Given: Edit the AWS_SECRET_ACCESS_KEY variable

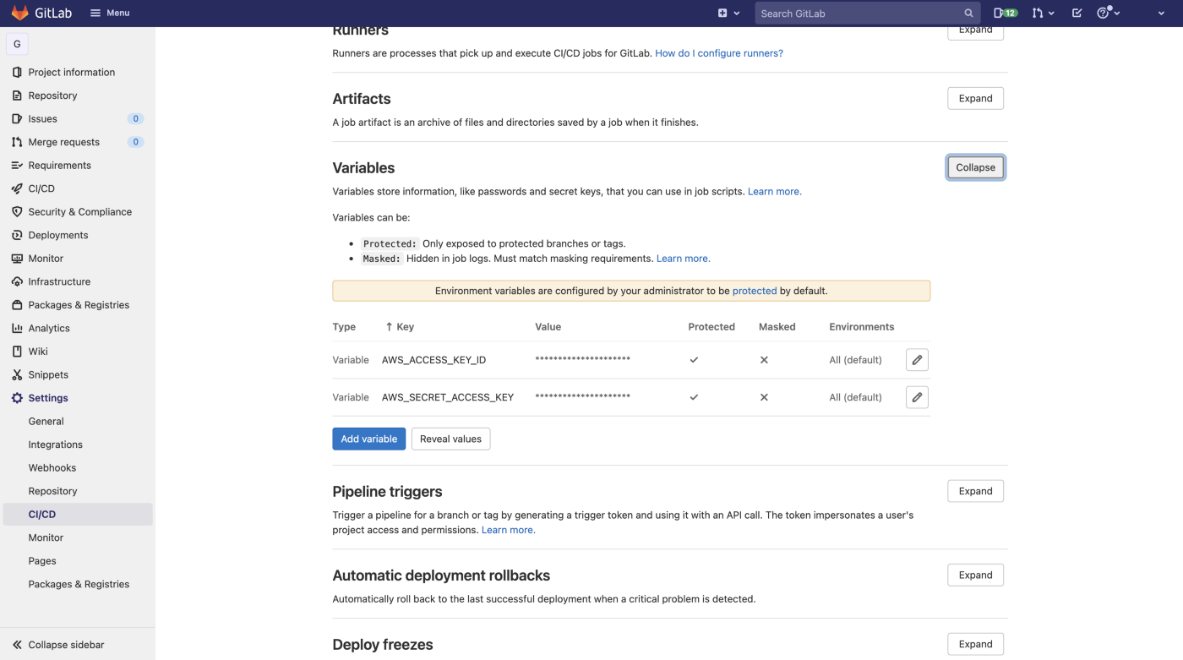Looking at the screenshot, I should 917,397.
